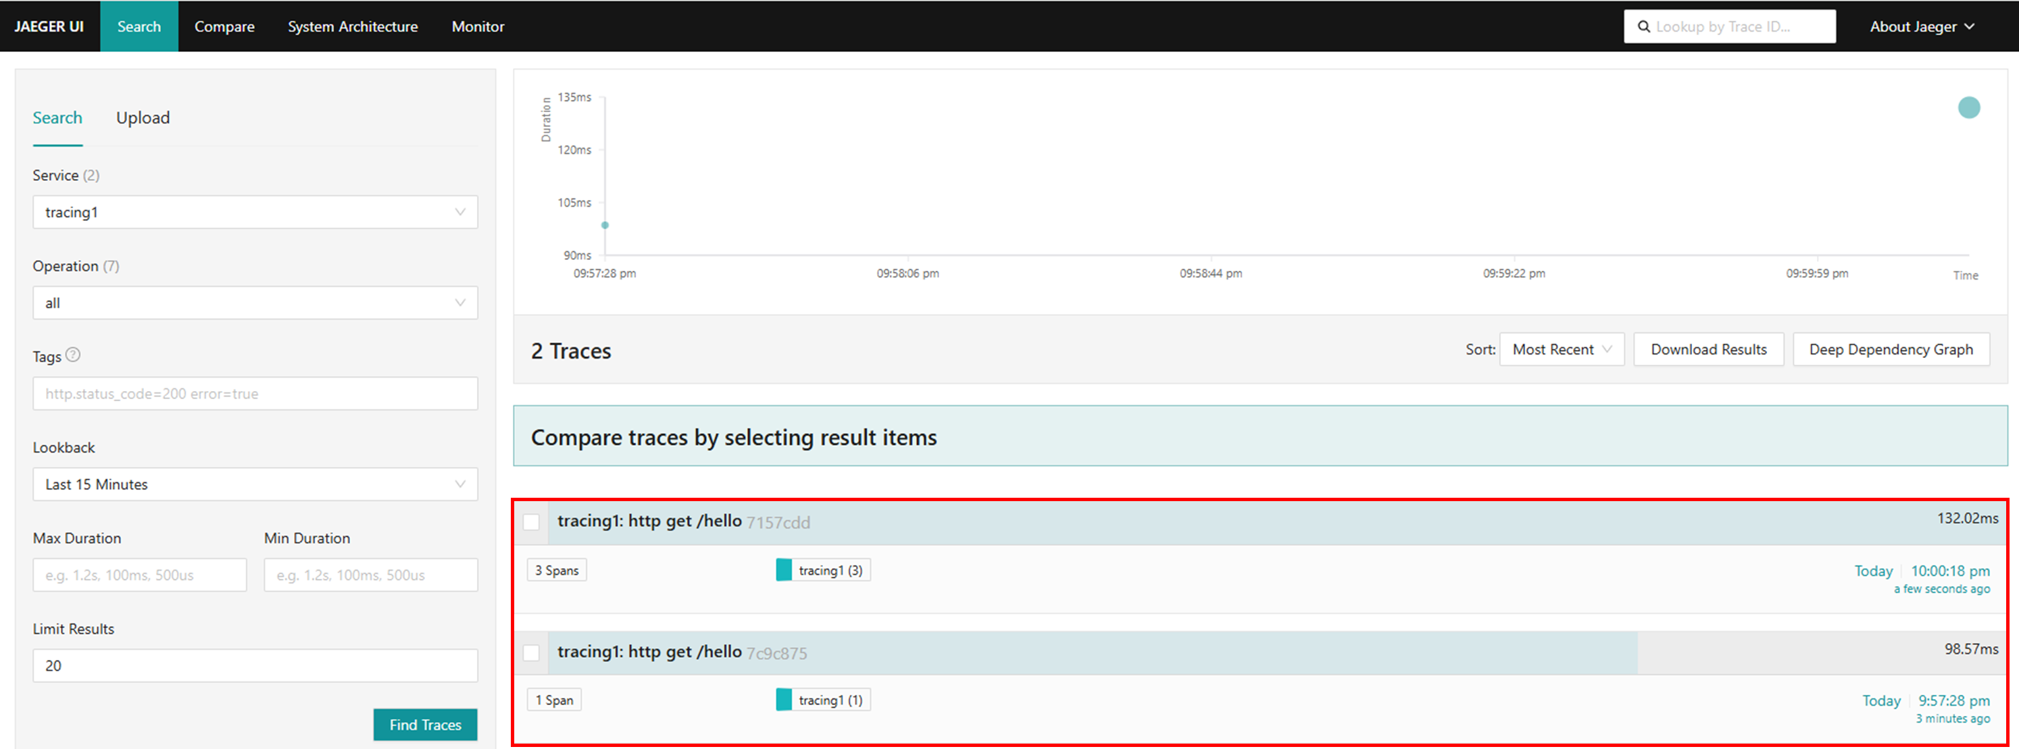Select the Search tab in the side panel
This screenshot has width=2019, height=749.
(57, 118)
